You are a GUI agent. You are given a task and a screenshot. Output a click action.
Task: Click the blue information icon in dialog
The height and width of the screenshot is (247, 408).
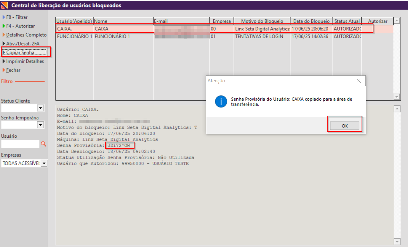click(x=221, y=102)
